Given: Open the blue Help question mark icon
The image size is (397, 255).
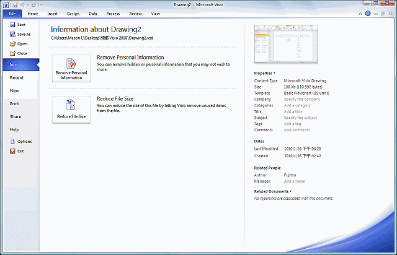Looking at the screenshot, I should coord(368,14).
